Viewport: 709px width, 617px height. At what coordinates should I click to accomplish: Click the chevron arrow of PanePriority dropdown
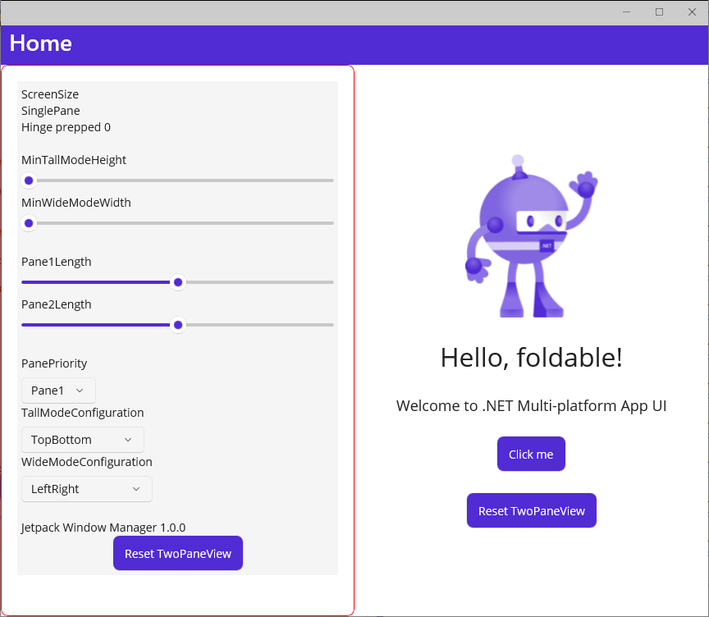[80, 391]
